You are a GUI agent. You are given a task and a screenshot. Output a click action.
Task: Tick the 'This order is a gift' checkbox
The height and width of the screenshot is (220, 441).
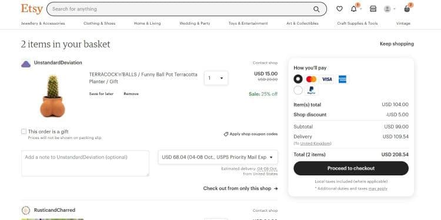[x=24, y=131]
